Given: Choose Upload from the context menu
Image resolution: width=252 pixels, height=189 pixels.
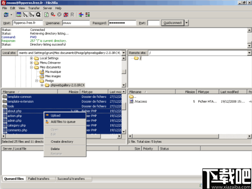Looking at the screenshot, I should [x=55, y=115].
